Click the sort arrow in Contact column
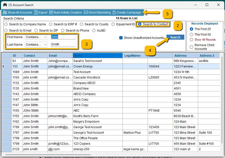The width and height of the screenshot is (225, 158). [45, 55]
